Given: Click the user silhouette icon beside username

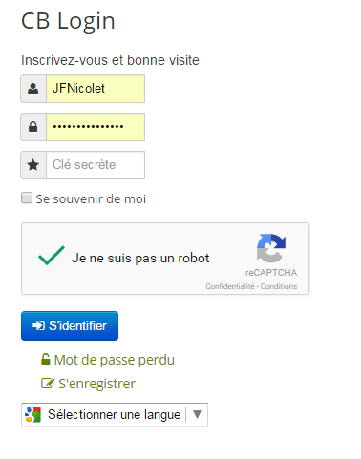Looking at the screenshot, I should (x=33, y=89).
